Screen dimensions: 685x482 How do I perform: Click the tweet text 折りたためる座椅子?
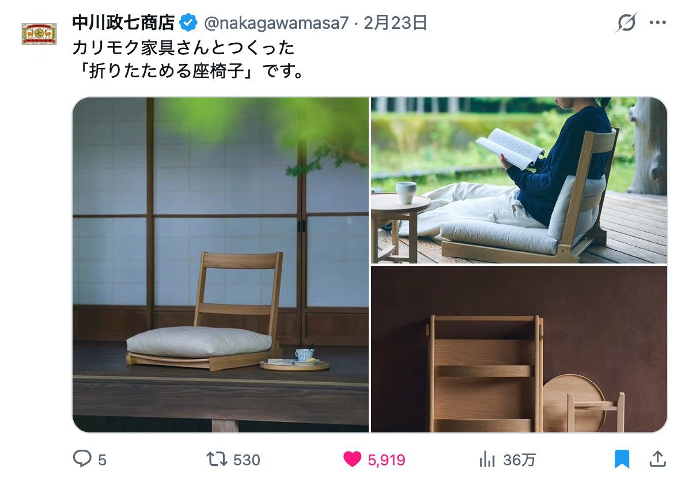coord(166,70)
